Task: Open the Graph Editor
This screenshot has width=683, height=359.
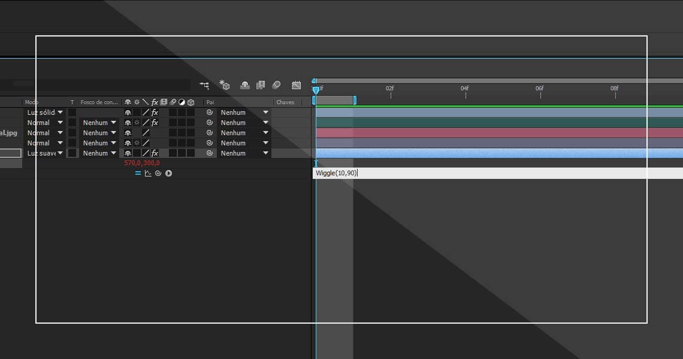Action: point(296,85)
